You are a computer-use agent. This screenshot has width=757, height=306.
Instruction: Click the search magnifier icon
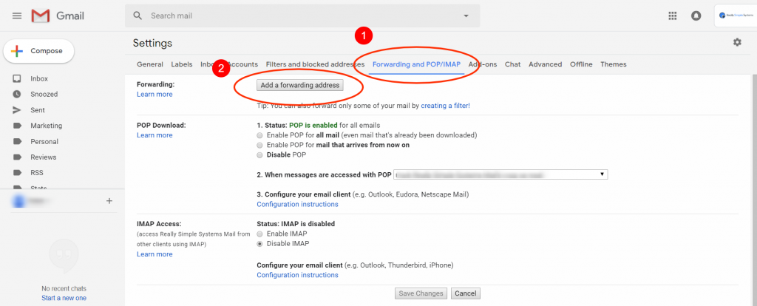pos(138,16)
